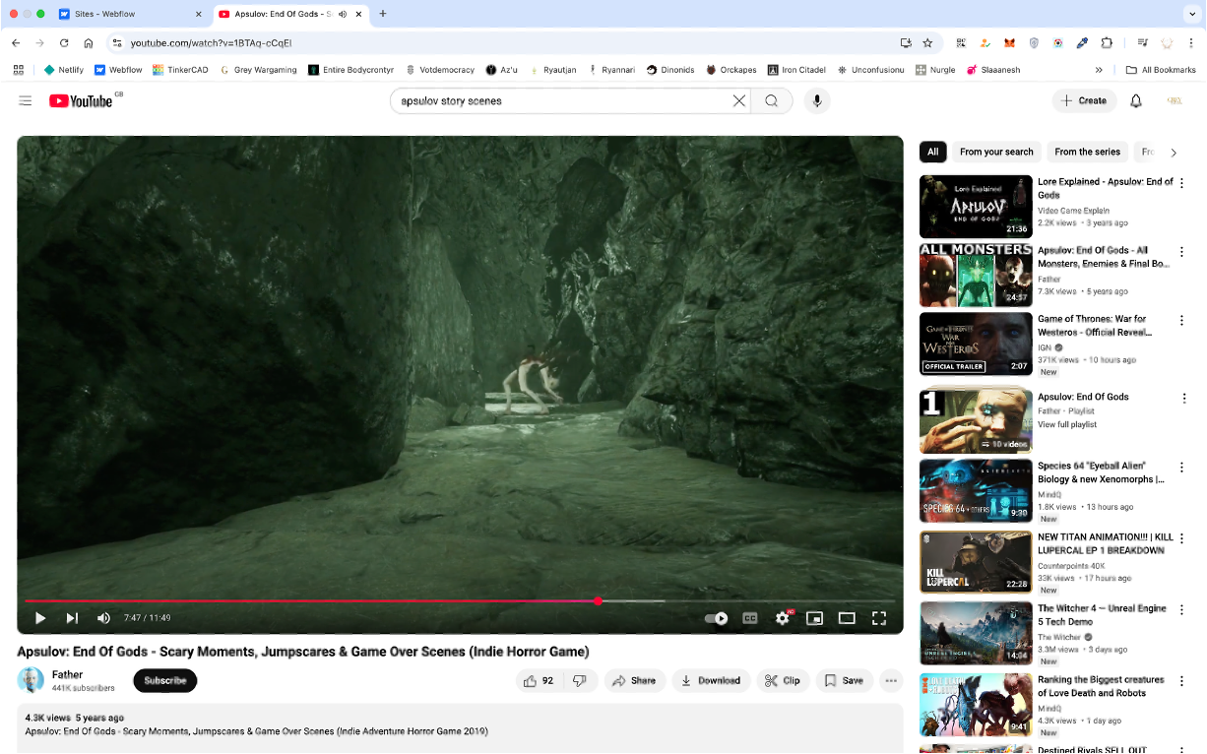Clear the search box with X
This screenshot has width=1207, height=754.
tap(739, 100)
